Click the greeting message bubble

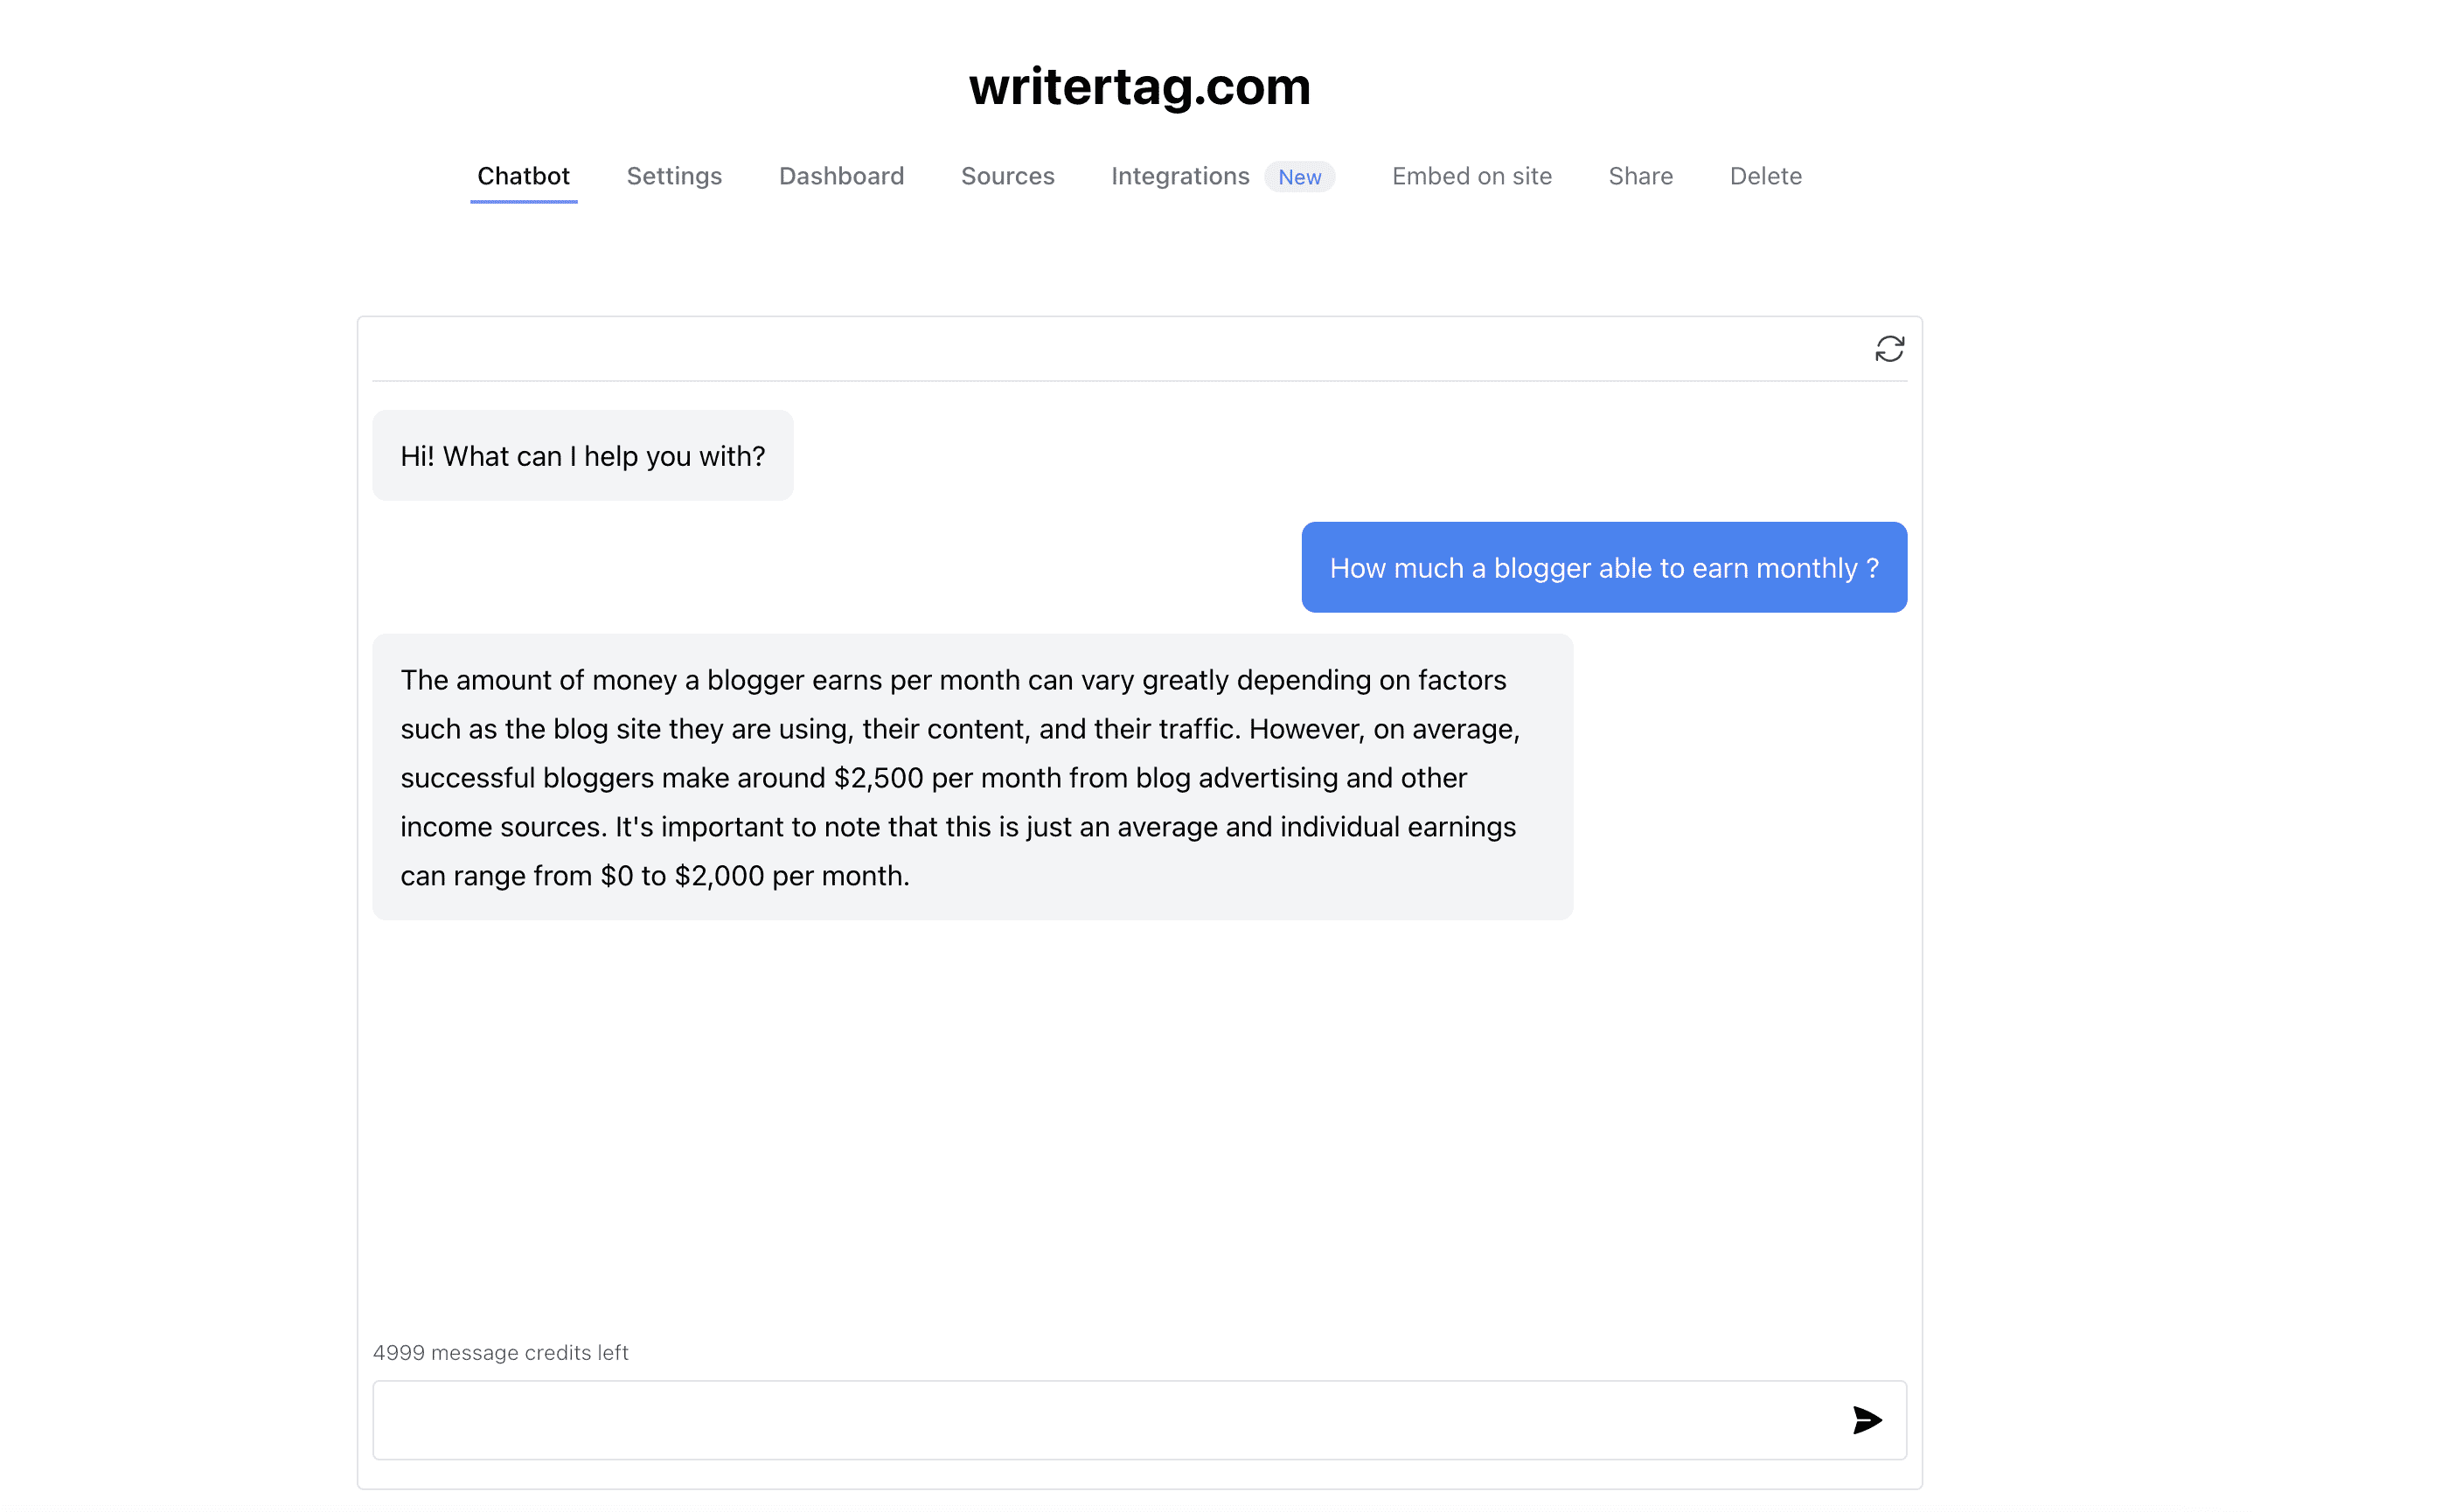583,456
